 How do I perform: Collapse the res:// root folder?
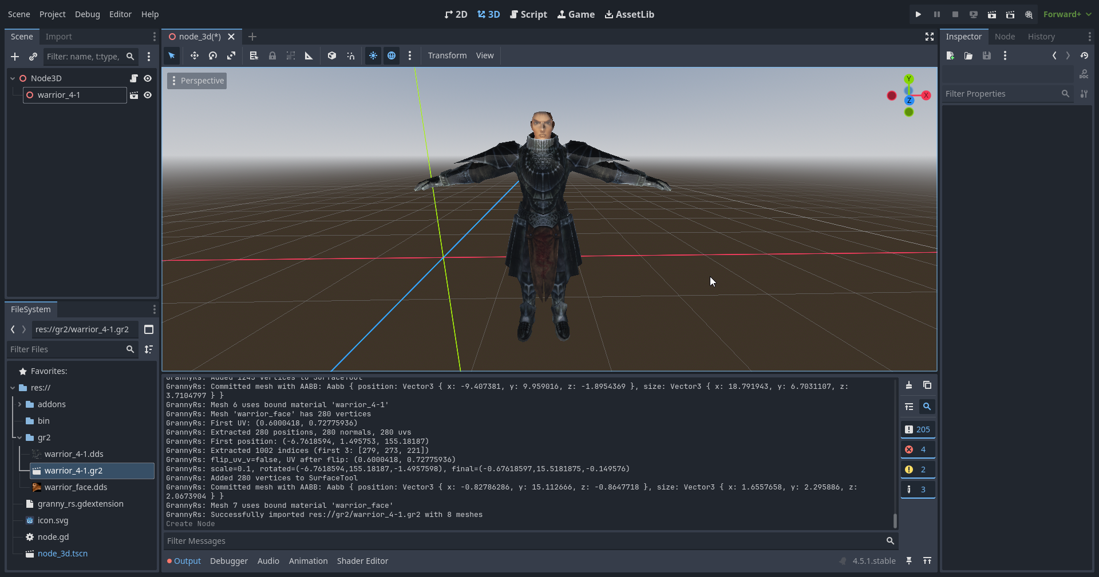[13, 388]
